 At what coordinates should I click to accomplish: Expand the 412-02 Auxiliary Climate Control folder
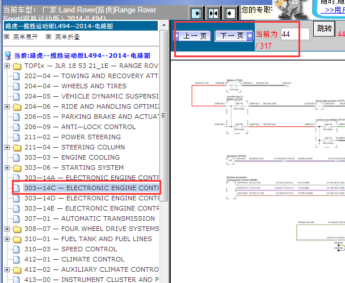pyautogui.click(x=7, y=269)
